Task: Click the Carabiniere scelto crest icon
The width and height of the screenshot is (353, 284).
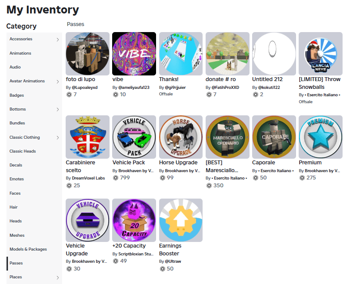Action: pyautogui.click(x=87, y=137)
